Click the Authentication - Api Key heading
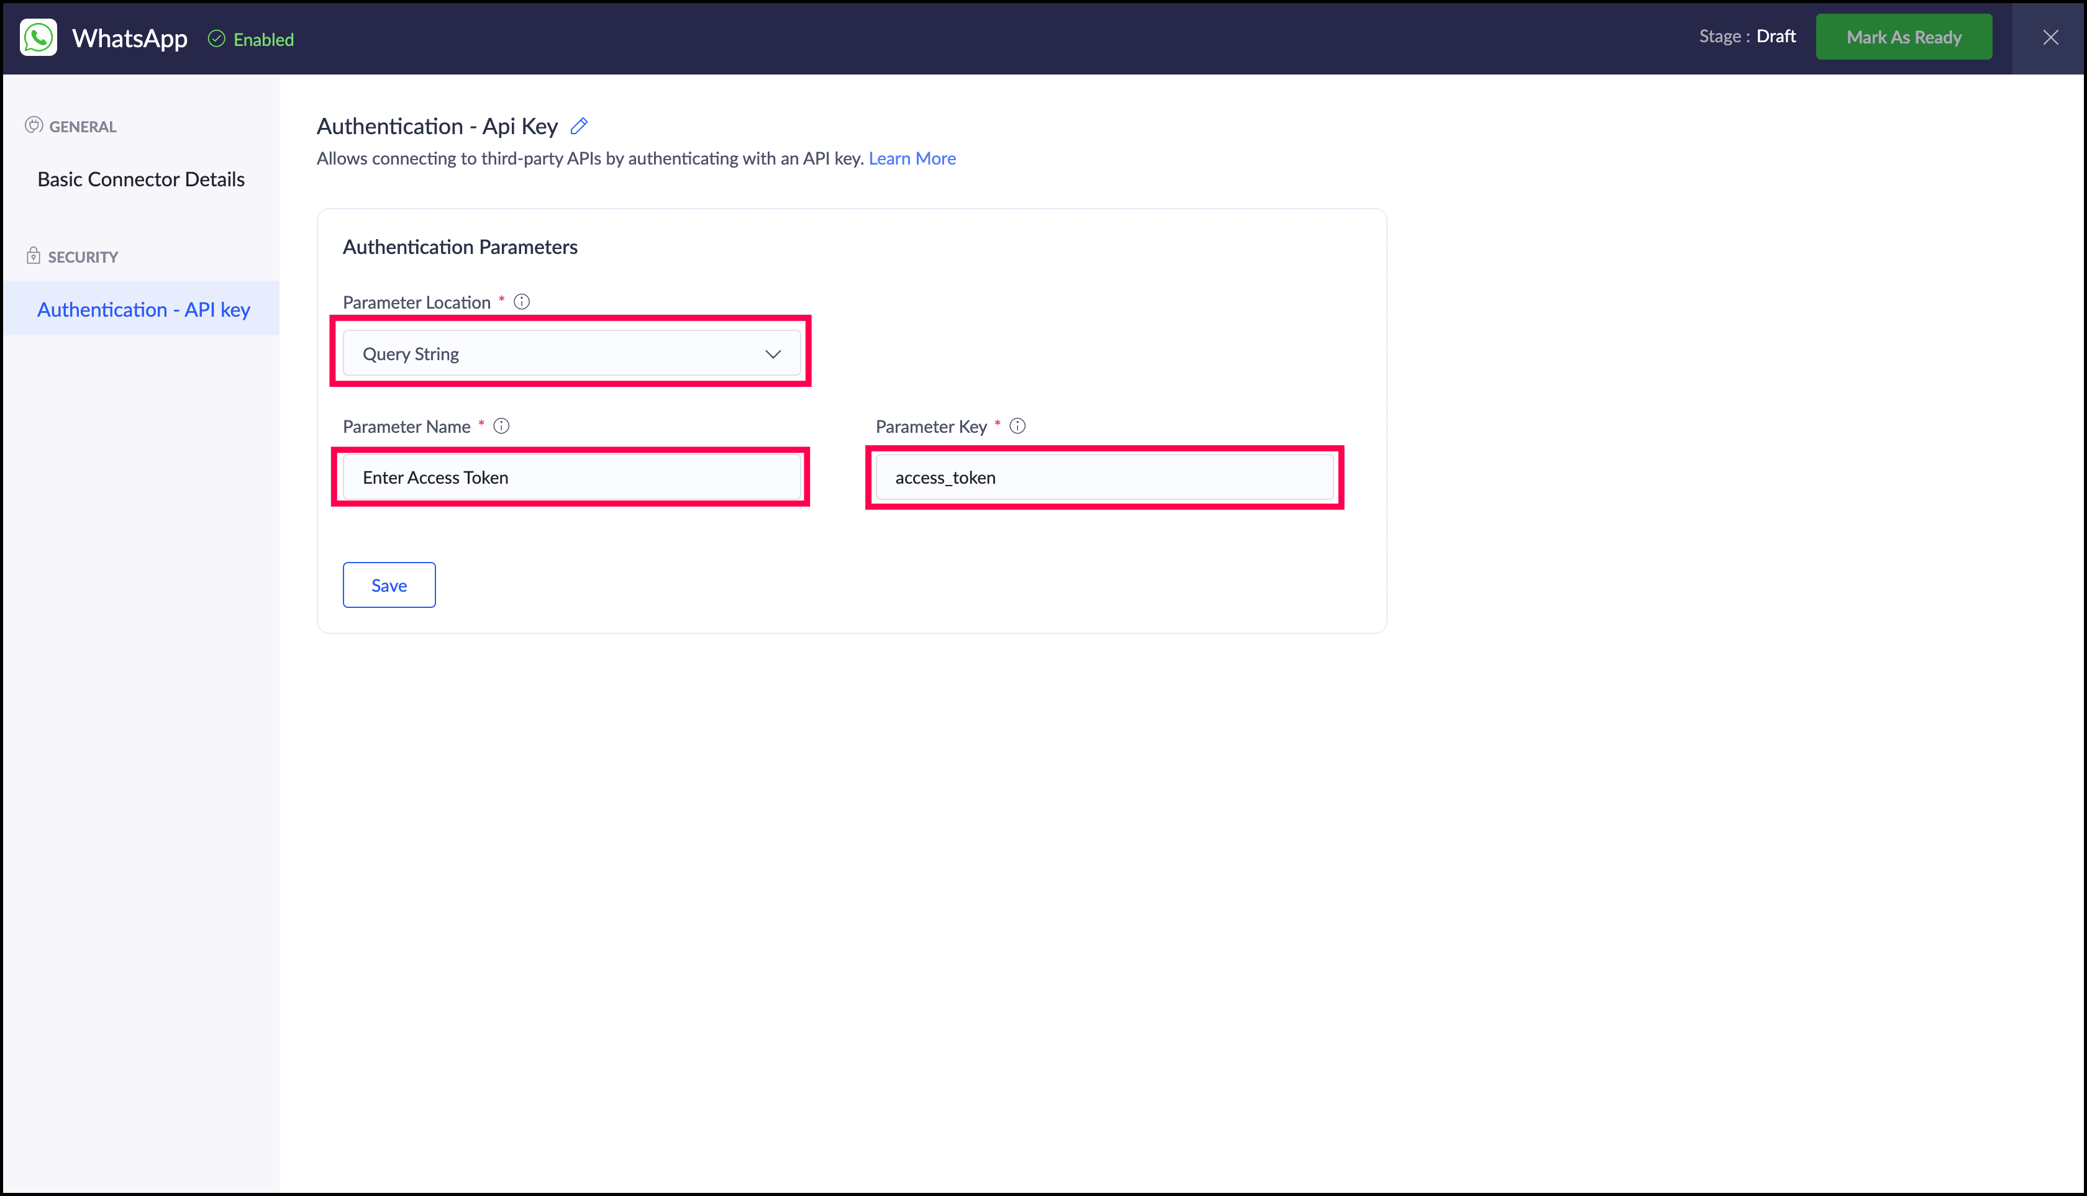Image resolution: width=2087 pixels, height=1196 pixels. [437, 125]
